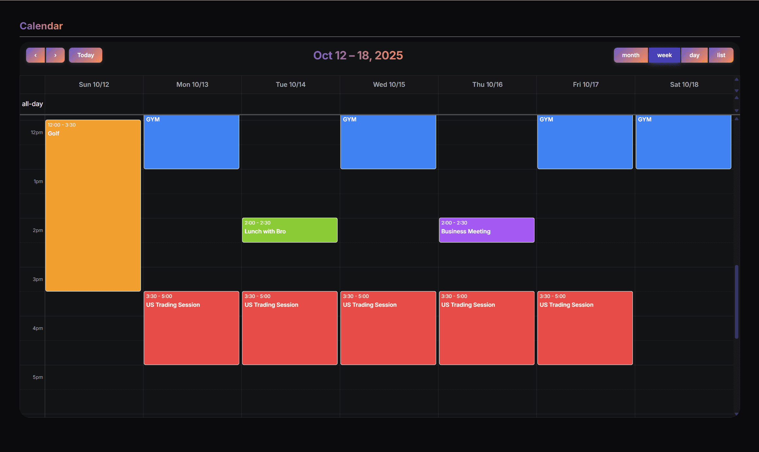
Task: Open the list view
Action: [x=721, y=55]
